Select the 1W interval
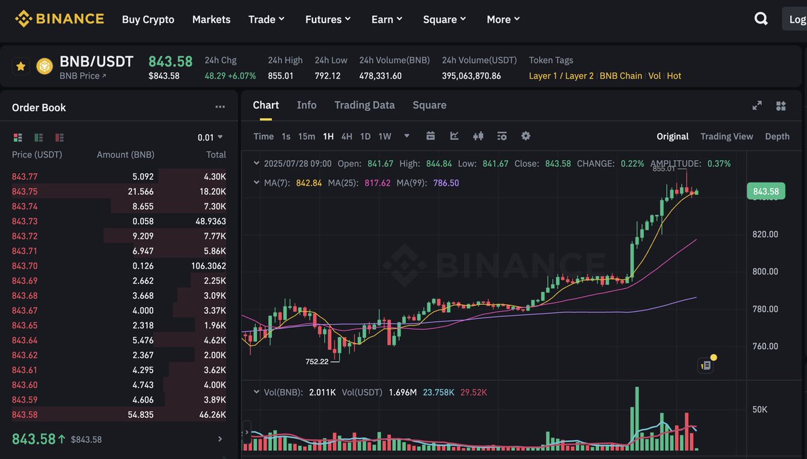 [385, 137]
